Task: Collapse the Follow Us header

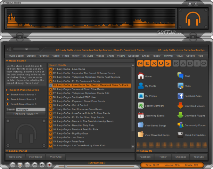Action: point(138,151)
